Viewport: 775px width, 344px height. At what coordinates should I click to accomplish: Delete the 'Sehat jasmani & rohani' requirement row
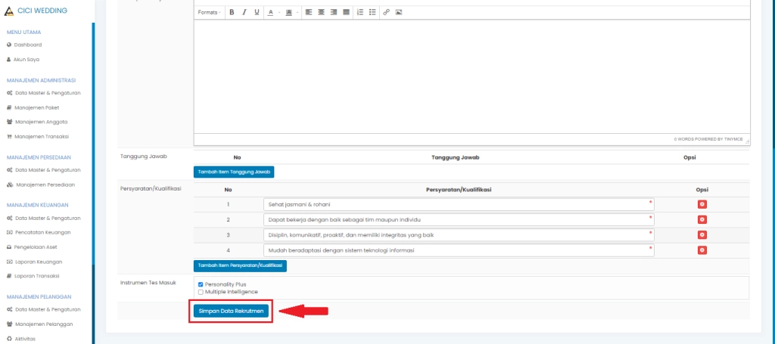click(702, 204)
